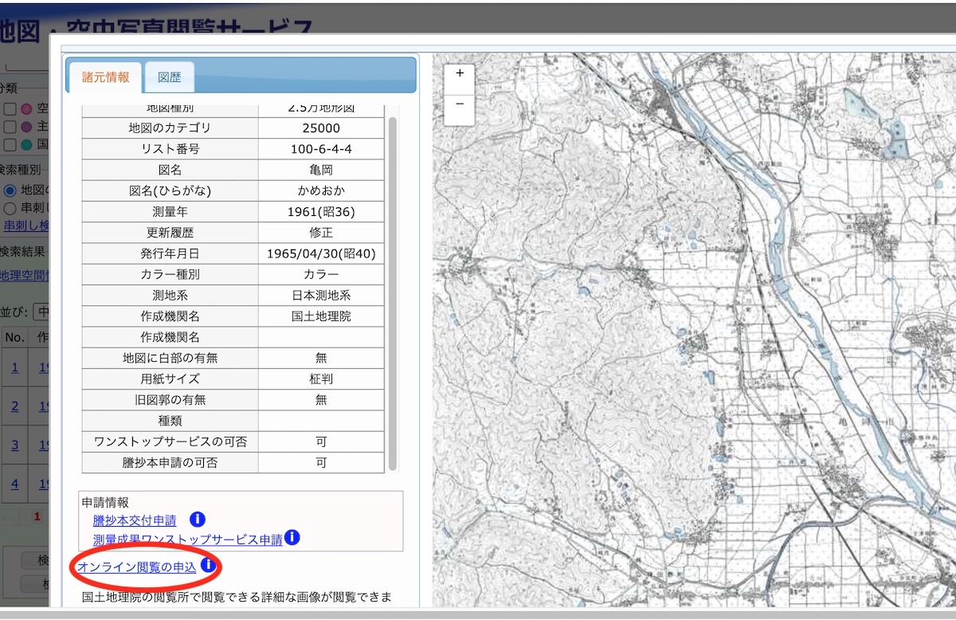Switch to the 諸元情報 tab
Image resolution: width=956 pixels, height=620 pixels.
(x=105, y=77)
